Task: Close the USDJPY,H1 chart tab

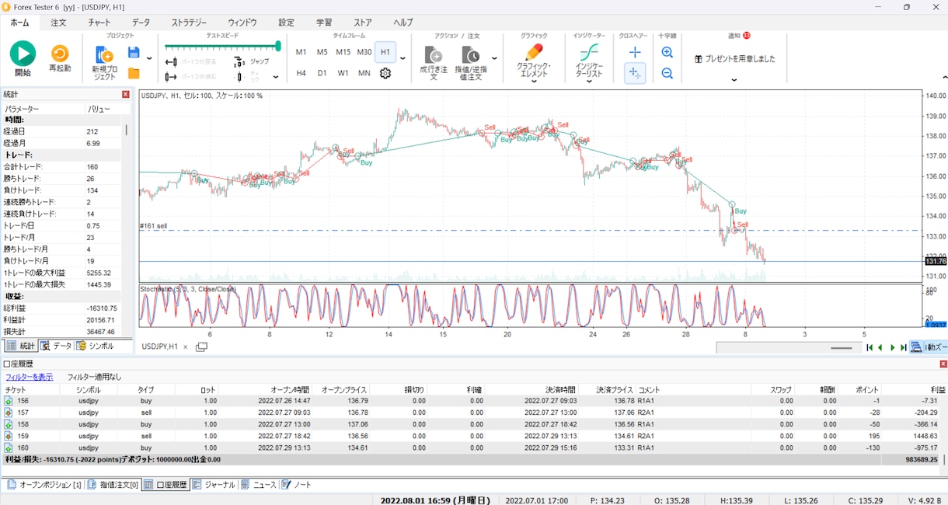Action: [185, 347]
